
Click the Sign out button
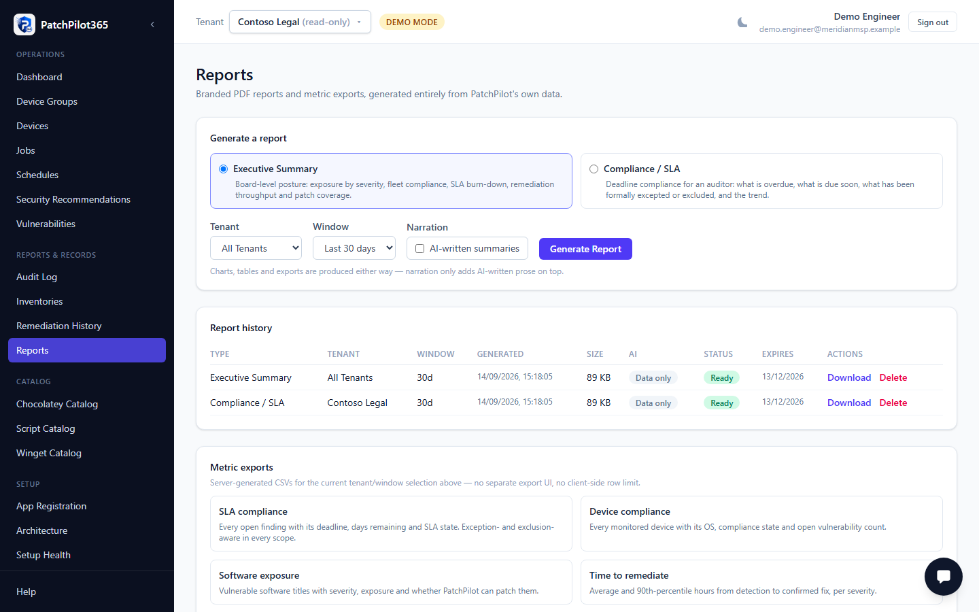pyautogui.click(x=933, y=22)
